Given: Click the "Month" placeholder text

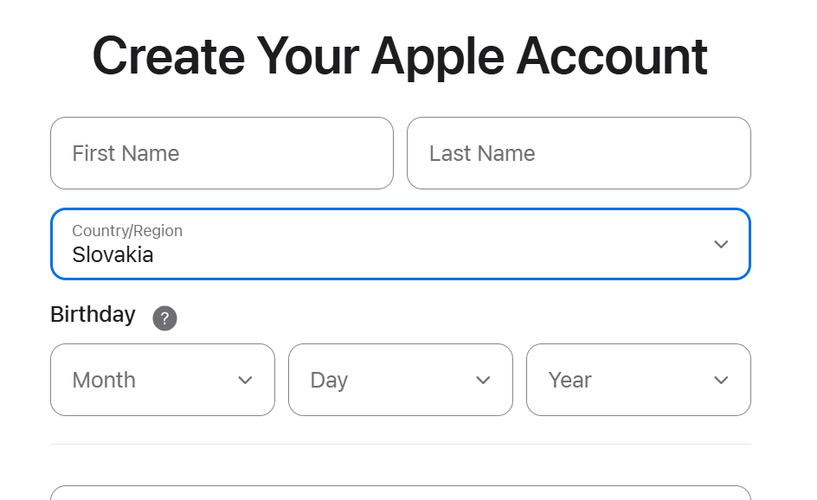Looking at the screenshot, I should click(x=104, y=380).
